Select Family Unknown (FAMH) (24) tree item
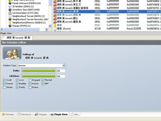 tap(27, 3)
